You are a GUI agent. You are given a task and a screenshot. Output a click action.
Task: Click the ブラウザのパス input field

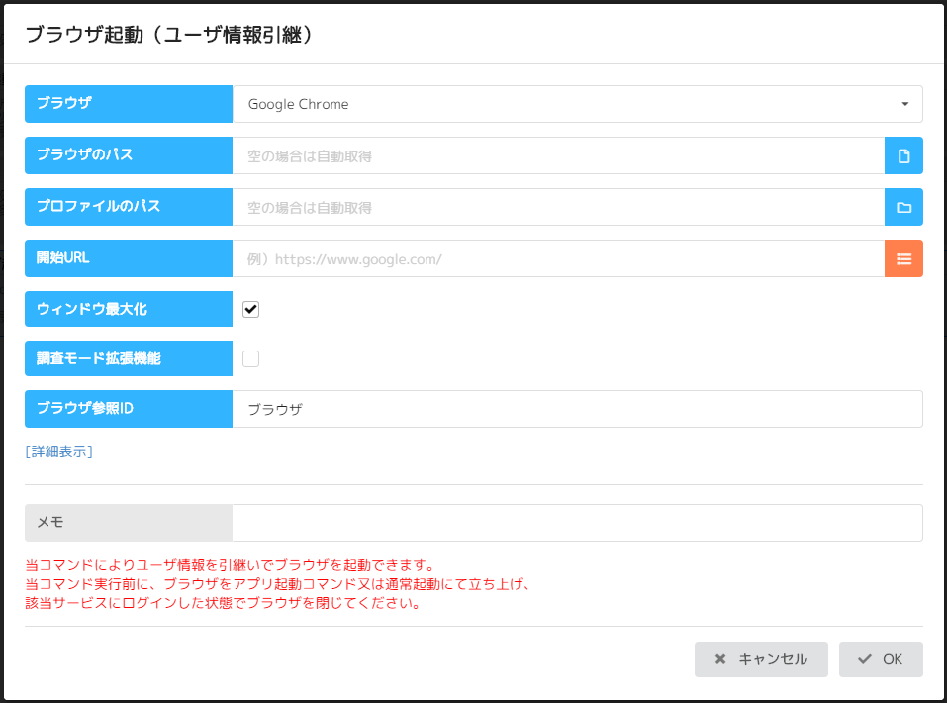(554, 154)
